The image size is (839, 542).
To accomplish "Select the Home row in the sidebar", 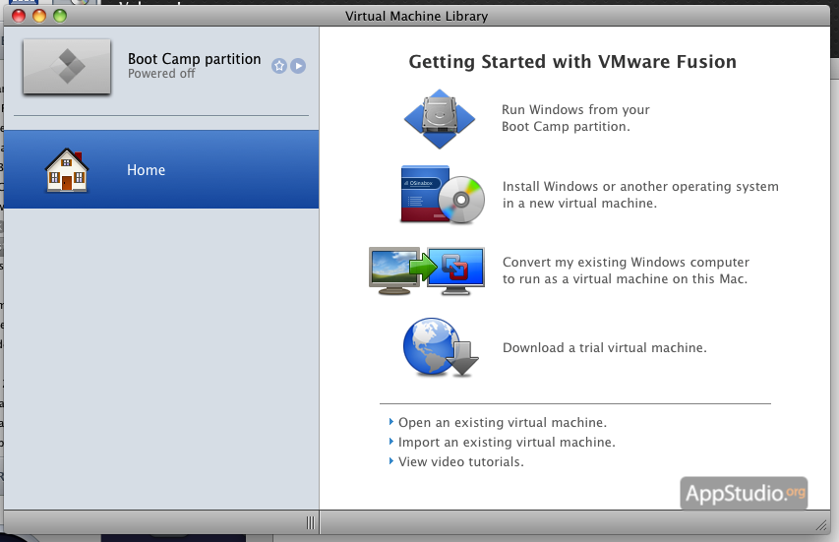I will [159, 170].
